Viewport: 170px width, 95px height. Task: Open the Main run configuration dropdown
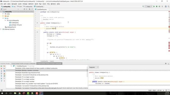[149, 6]
